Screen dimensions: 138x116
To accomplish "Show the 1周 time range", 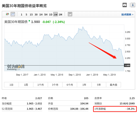I will click(x=26, y=85).
